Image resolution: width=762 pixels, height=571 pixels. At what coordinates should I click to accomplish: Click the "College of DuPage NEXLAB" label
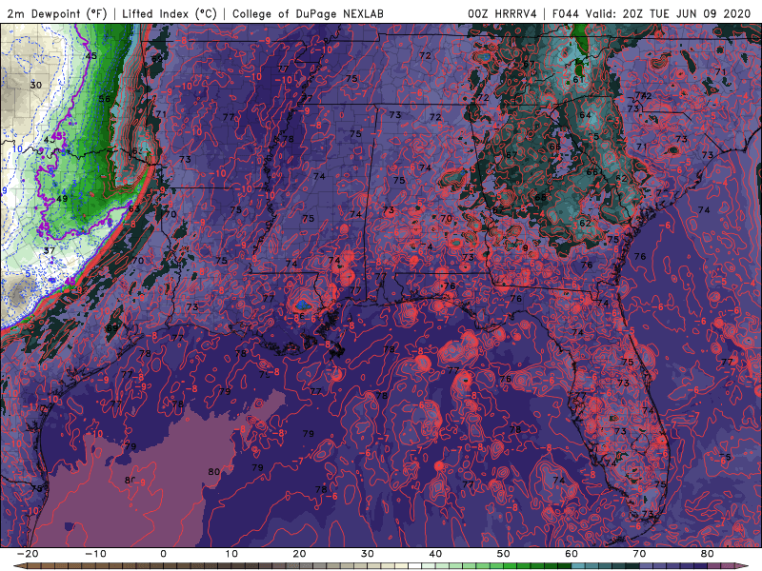click(x=308, y=13)
